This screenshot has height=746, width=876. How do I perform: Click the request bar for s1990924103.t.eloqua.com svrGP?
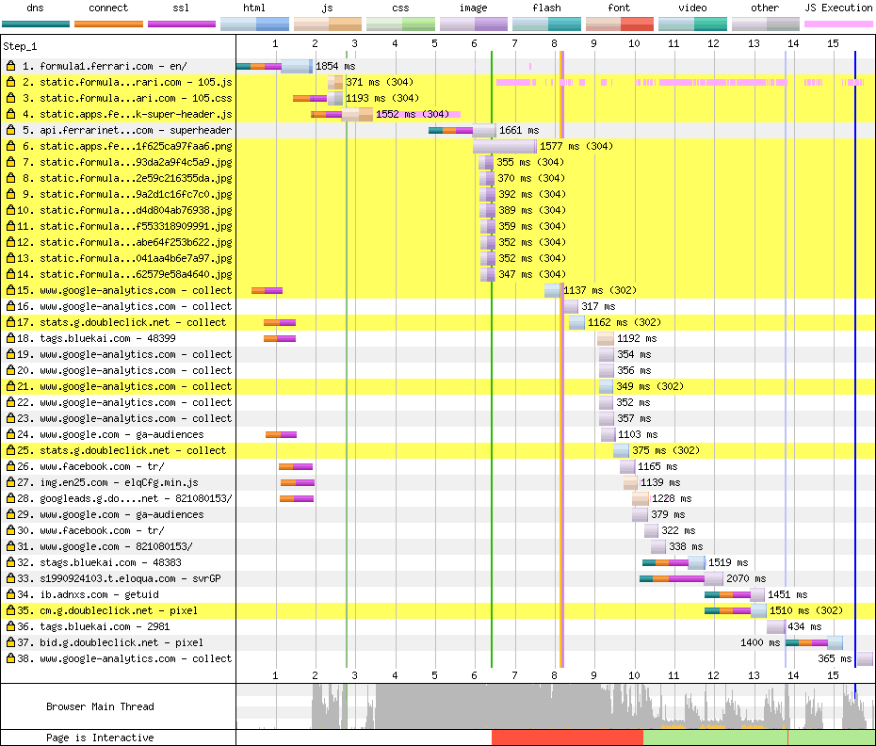point(682,579)
